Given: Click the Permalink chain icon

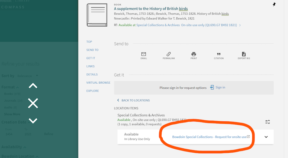Looking at the screenshot, I should [x=168, y=54].
